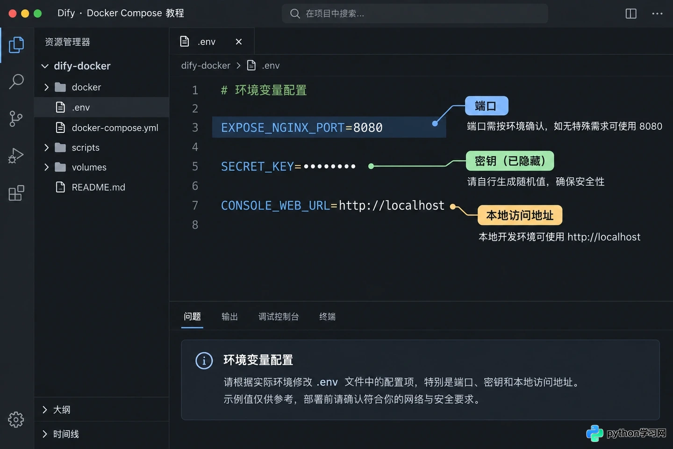The width and height of the screenshot is (673, 449).
Task: Open Run and Debug icon
Action: (x=16, y=156)
